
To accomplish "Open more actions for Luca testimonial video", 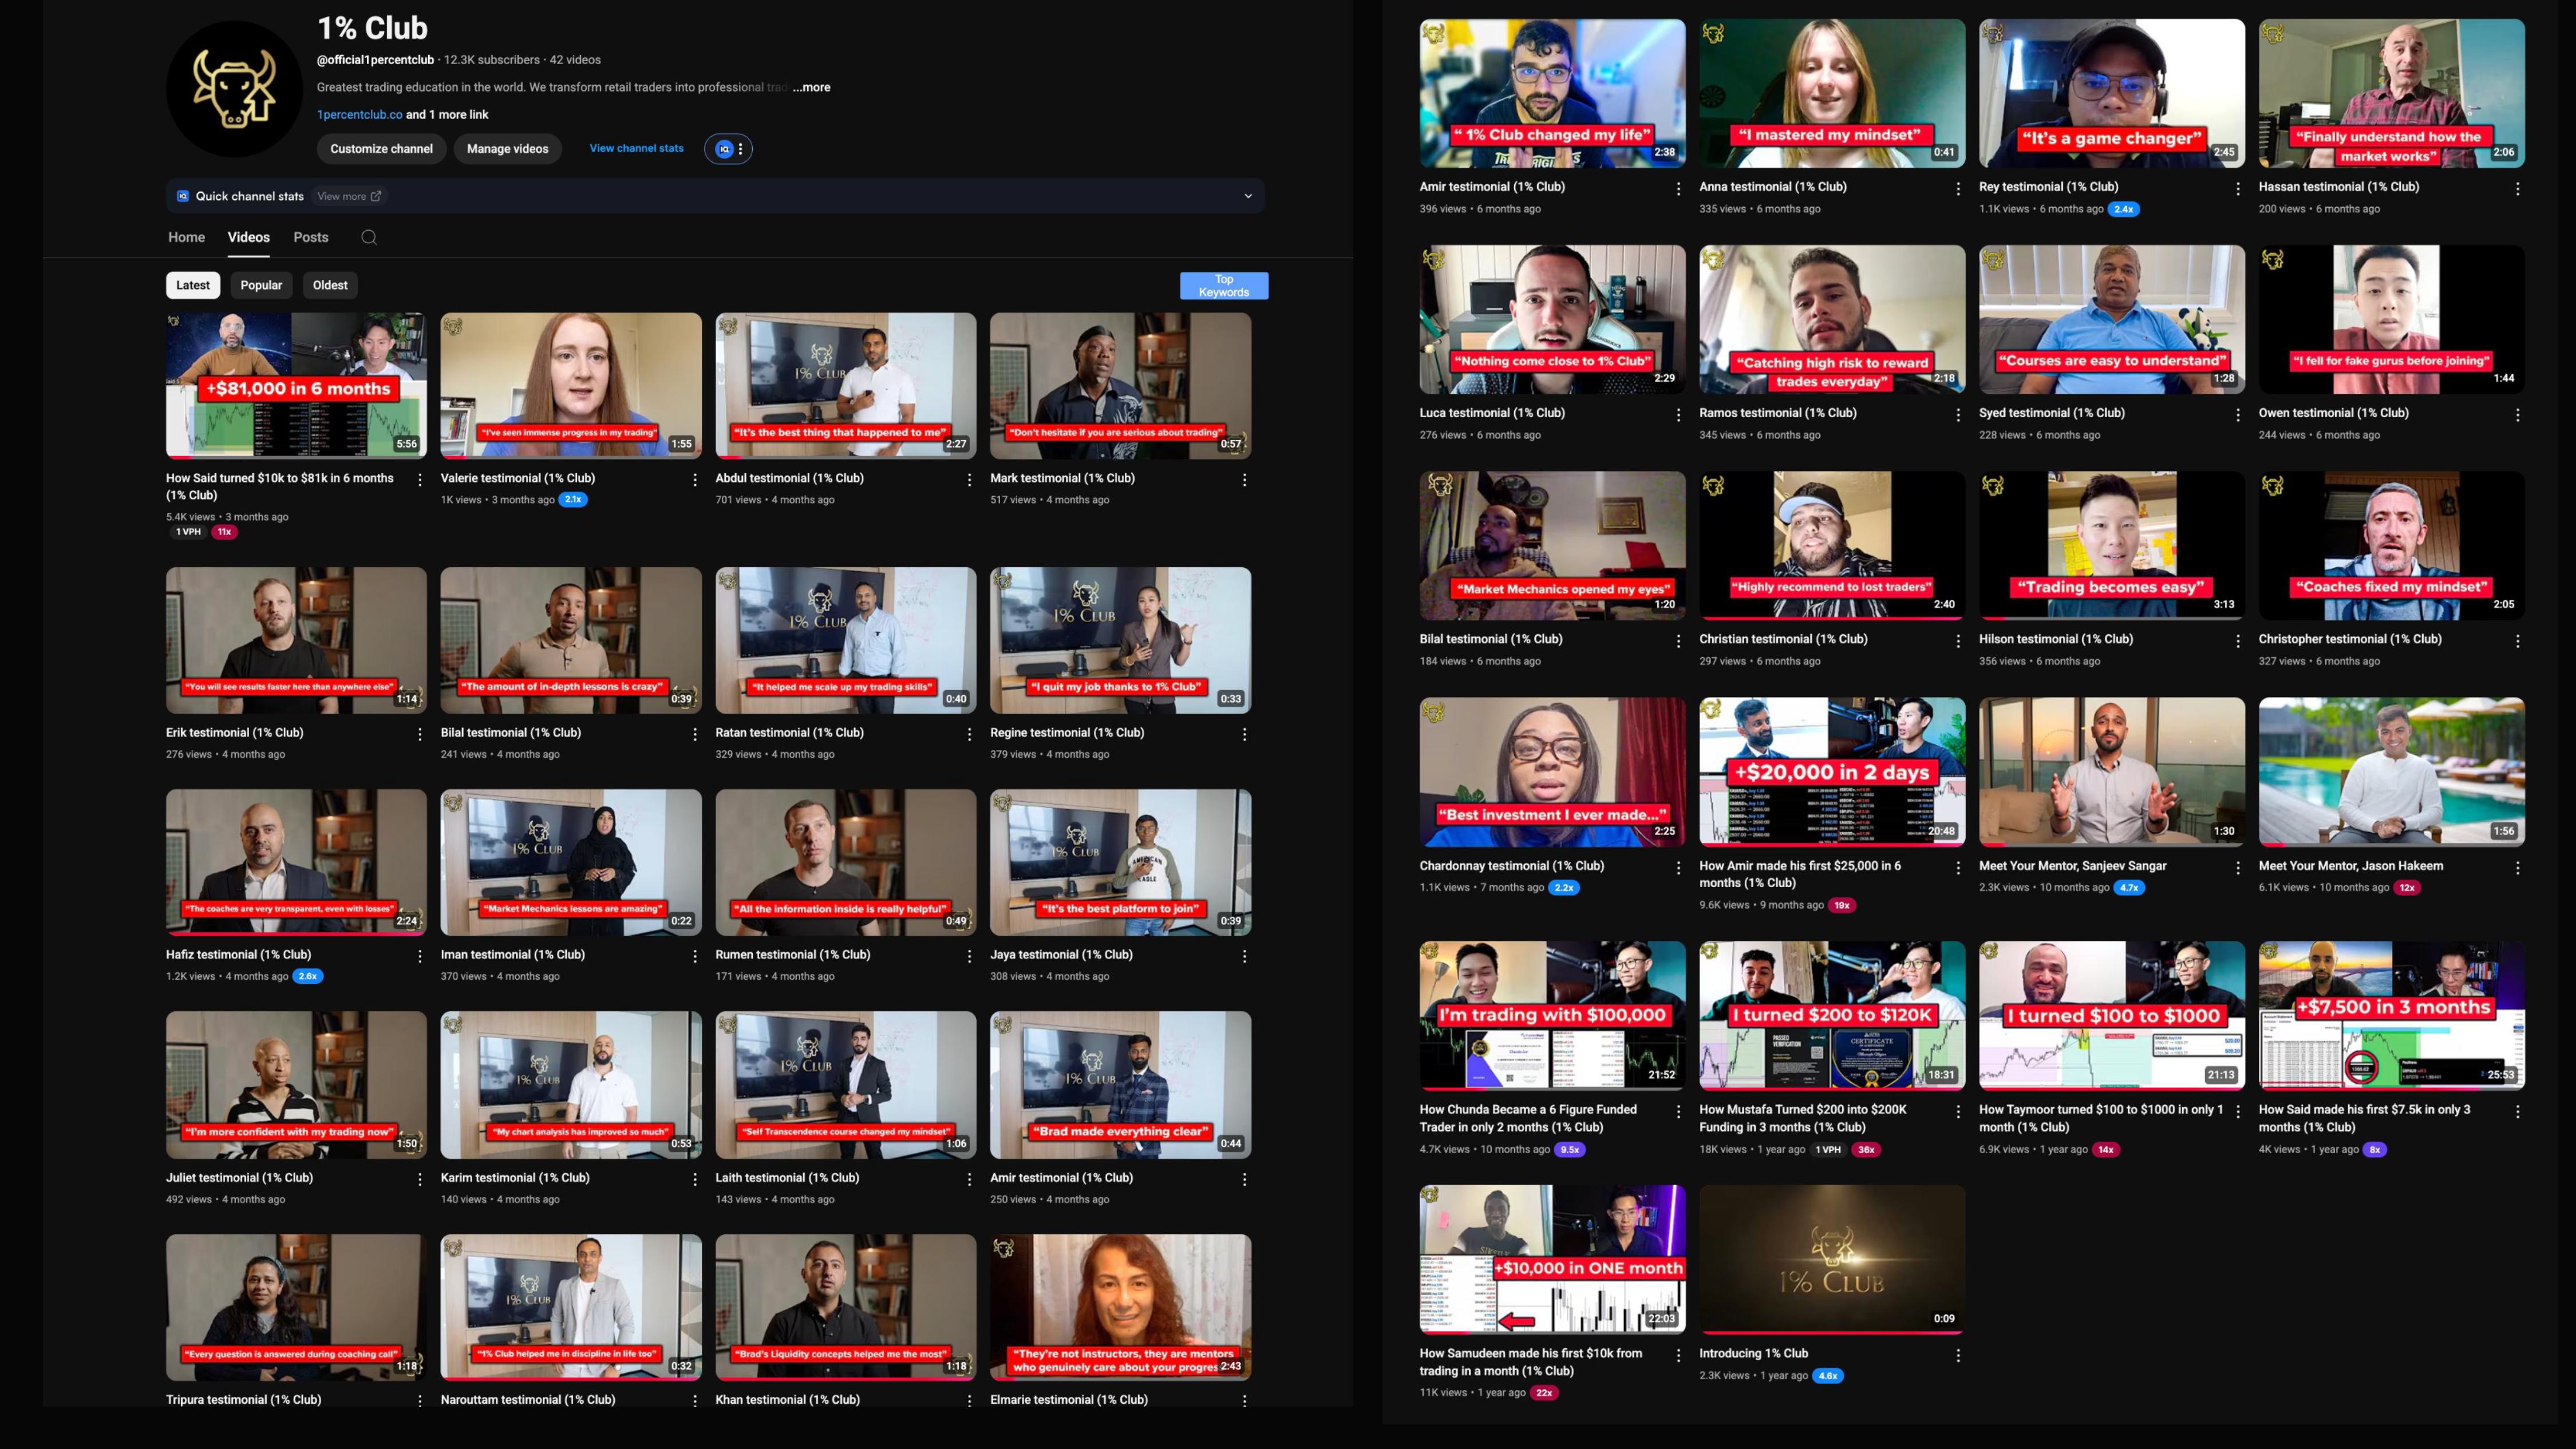I will click(x=1678, y=414).
